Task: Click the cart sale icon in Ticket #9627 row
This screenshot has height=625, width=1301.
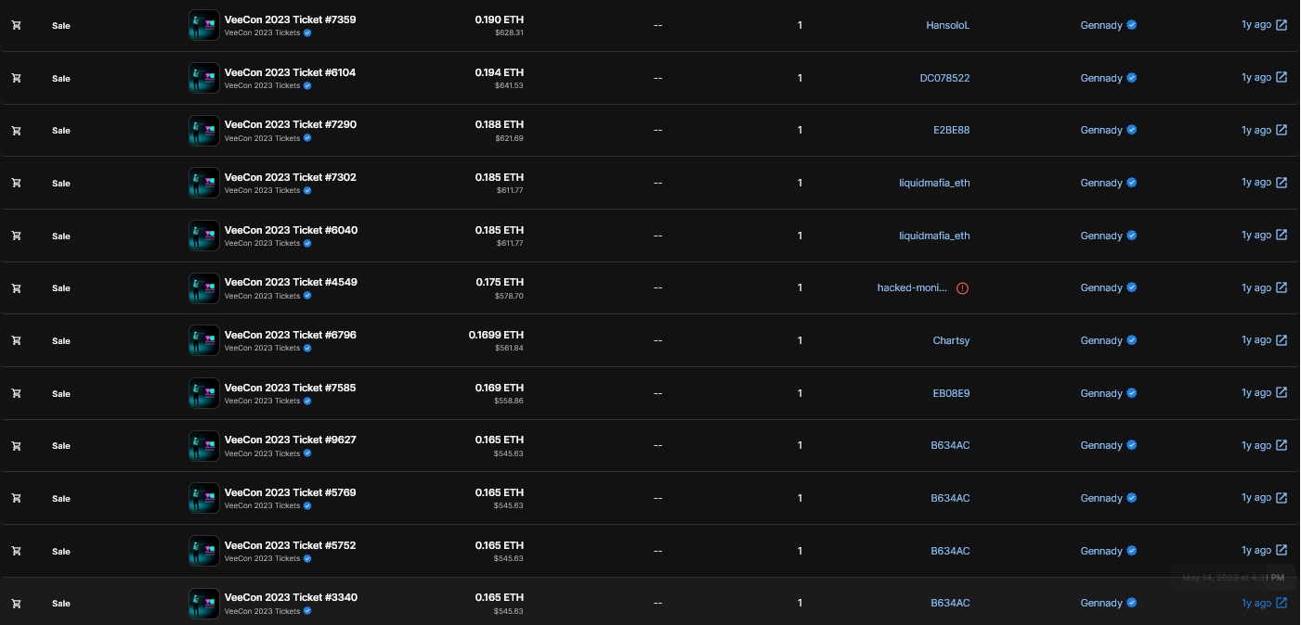Action: coord(16,445)
